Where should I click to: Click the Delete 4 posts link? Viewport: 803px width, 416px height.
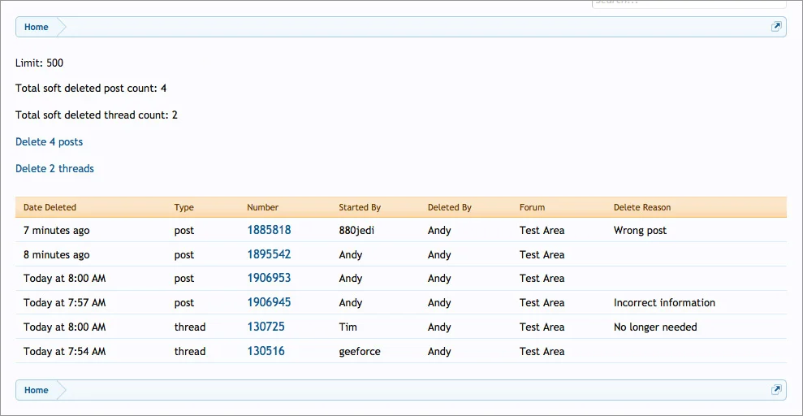coord(50,142)
